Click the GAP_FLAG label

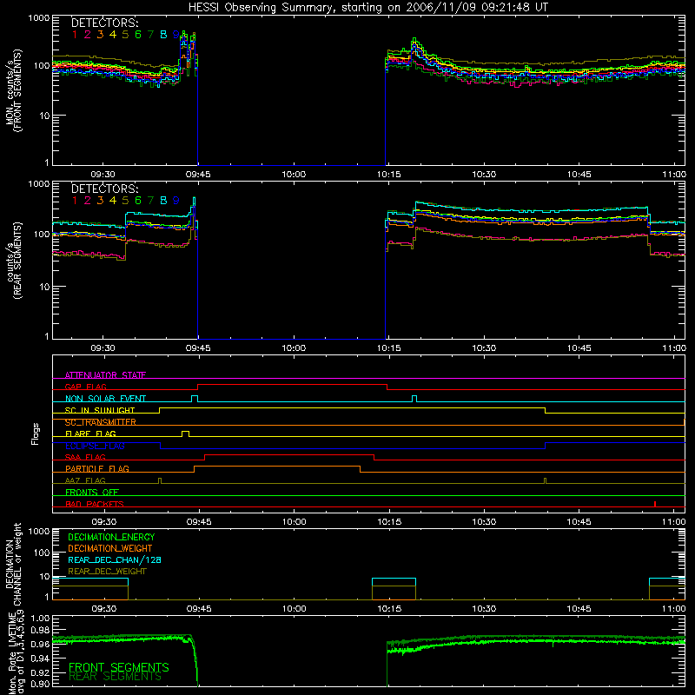click(85, 387)
